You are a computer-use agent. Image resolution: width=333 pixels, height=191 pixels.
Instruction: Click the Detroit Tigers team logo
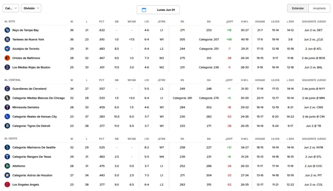(7, 126)
